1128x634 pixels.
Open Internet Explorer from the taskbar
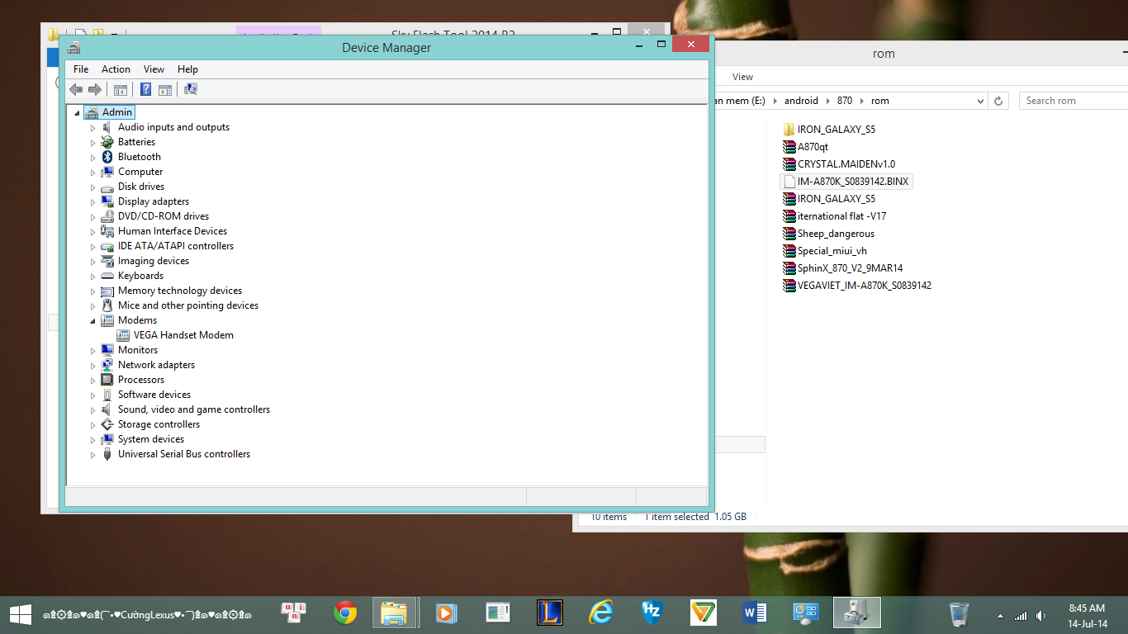coord(601,613)
